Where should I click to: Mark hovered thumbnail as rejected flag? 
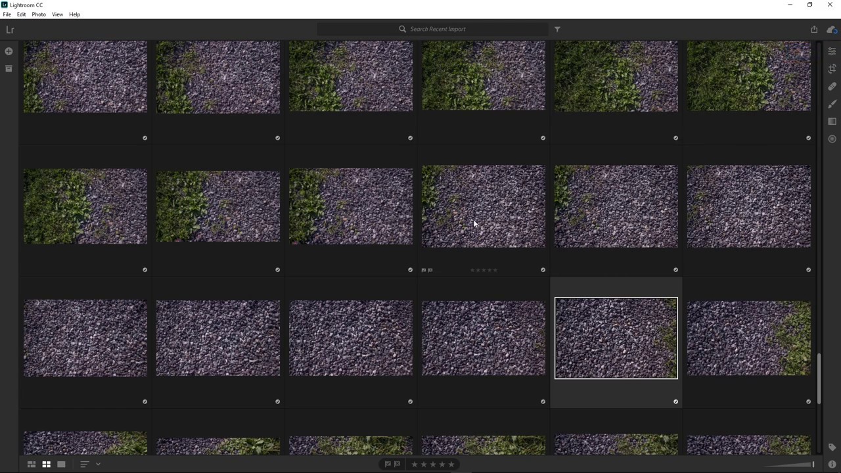click(x=430, y=270)
